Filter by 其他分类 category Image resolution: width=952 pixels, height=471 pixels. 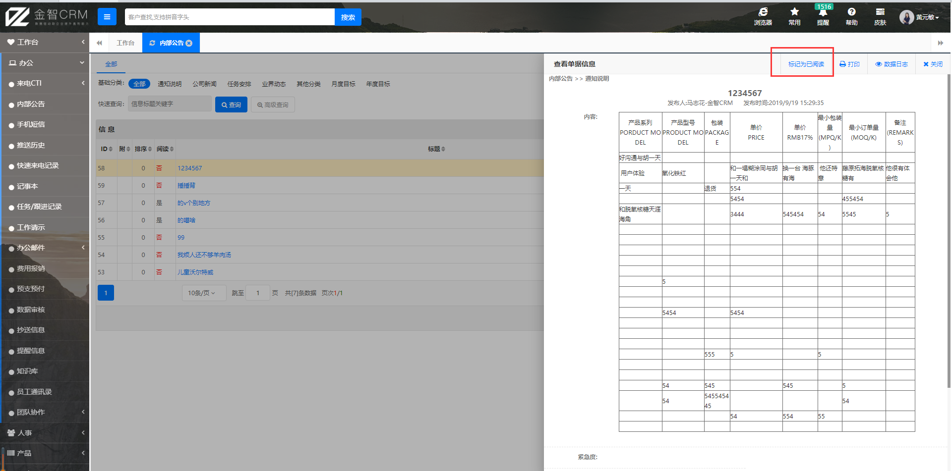coord(308,84)
